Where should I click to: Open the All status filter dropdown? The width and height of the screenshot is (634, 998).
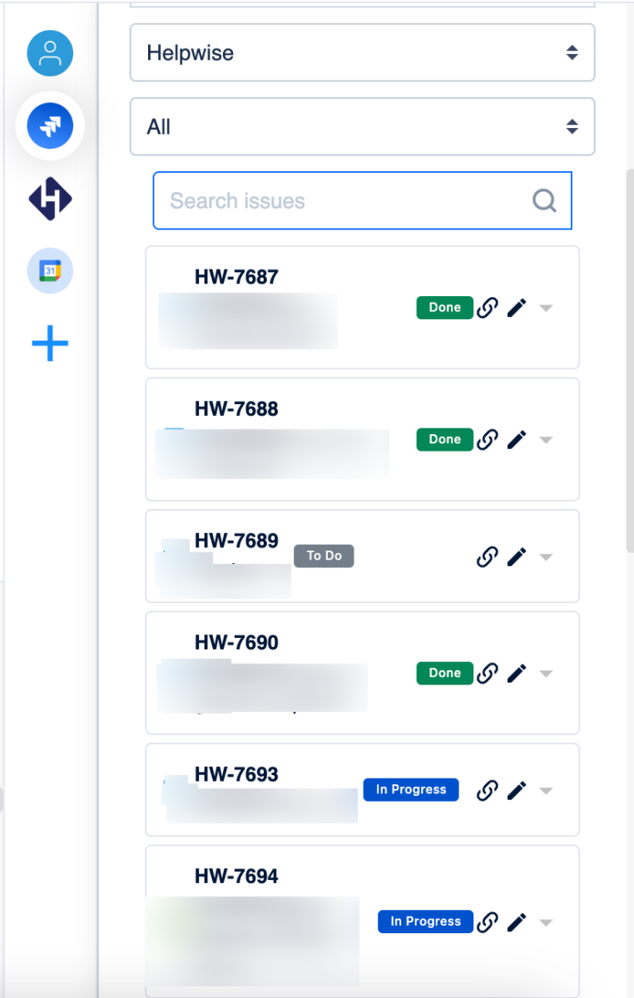tap(362, 126)
